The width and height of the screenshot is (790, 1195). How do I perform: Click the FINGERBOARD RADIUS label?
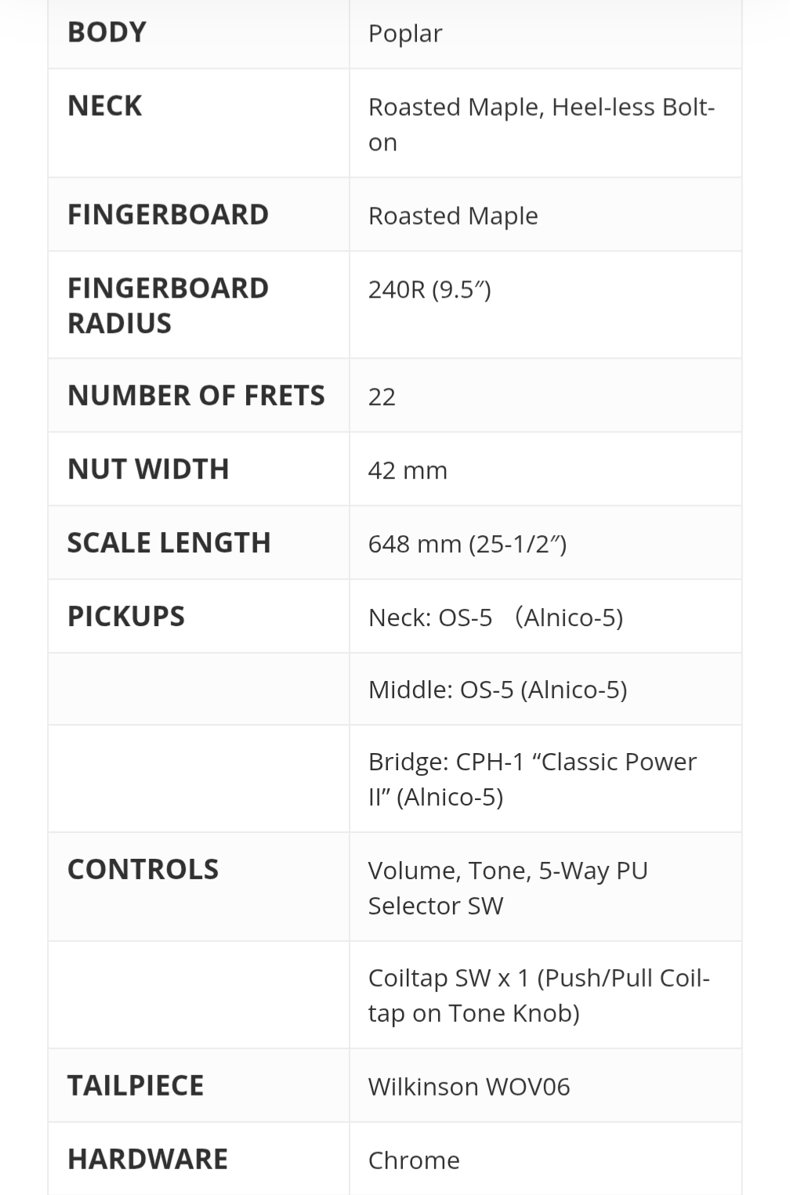point(168,305)
